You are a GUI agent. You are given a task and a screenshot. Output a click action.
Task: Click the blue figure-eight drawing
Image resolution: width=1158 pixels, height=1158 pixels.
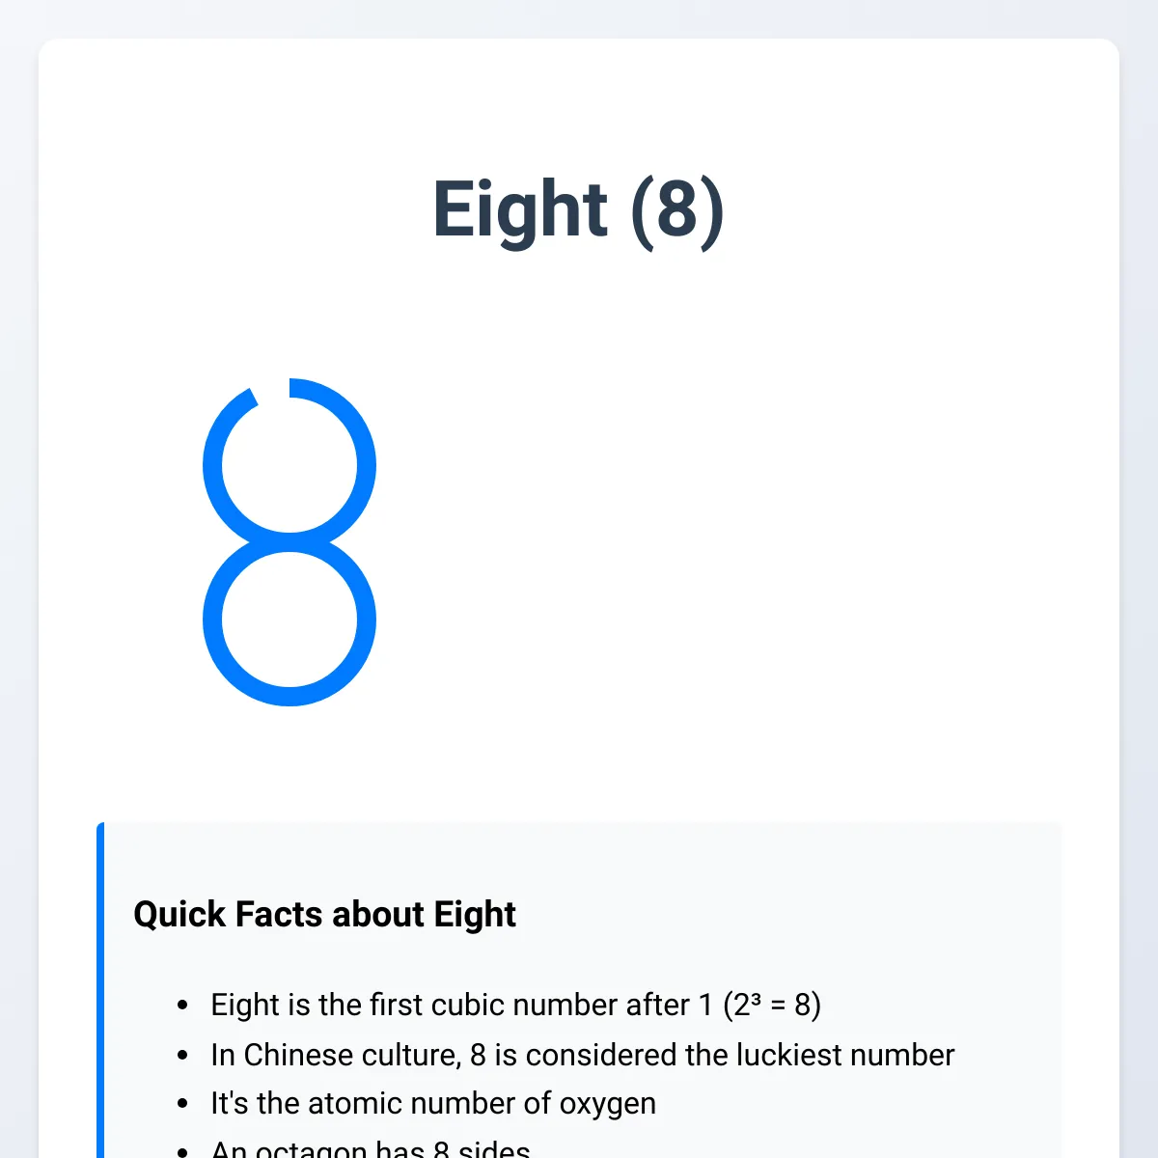point(289,542)
